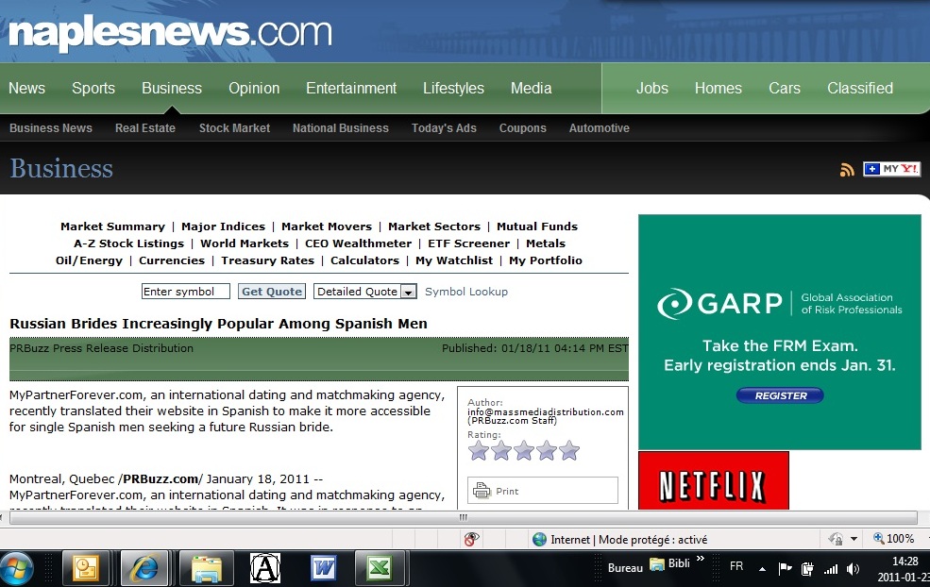
Task: Open the Business tab in main navigation
Action: click(x=172, y=88)
